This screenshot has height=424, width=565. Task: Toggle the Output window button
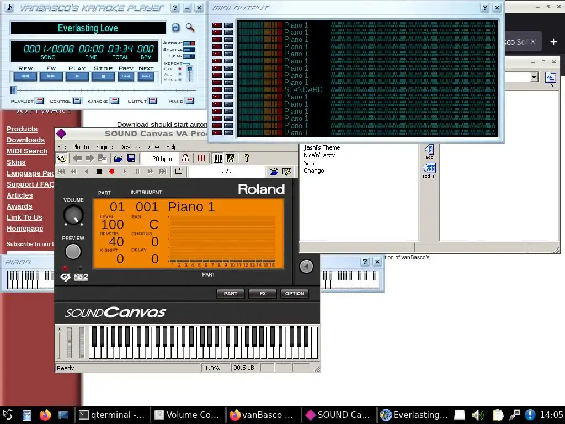click(x=153, y=101)
